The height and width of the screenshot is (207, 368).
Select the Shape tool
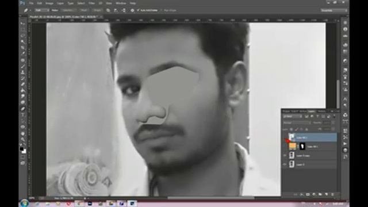point(23,127)
